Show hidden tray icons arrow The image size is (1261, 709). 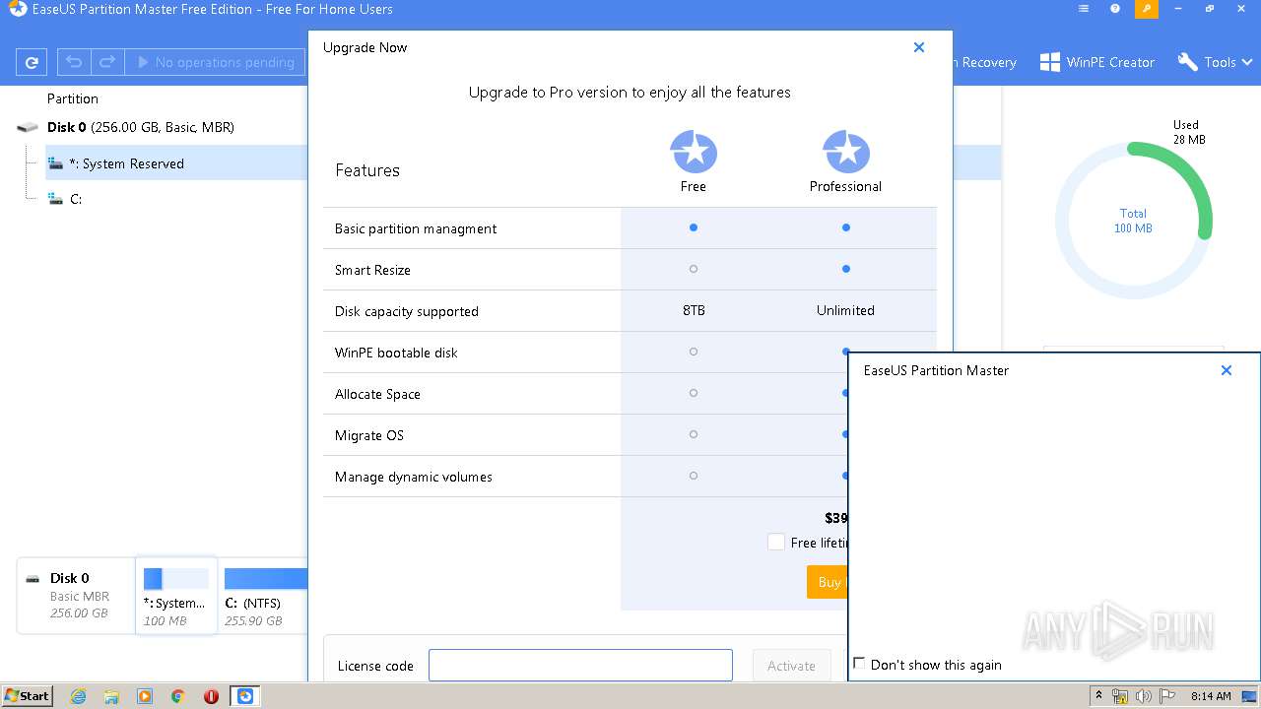pyautogui.click(x=1098, y=696)
